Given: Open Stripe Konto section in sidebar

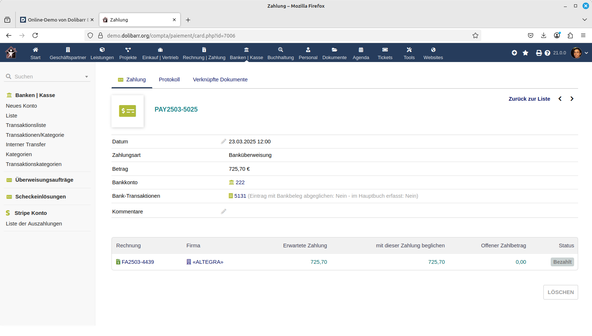Looking at the screenshot, I should 31,213.
